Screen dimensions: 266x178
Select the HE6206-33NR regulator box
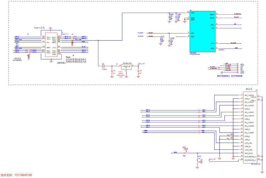pyautogui.click(x=126, y=67)
